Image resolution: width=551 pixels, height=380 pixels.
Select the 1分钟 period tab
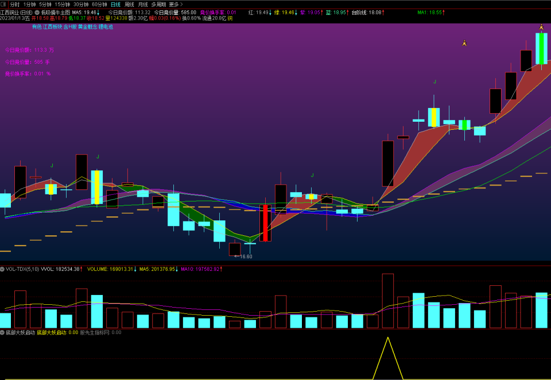(29, 5)
